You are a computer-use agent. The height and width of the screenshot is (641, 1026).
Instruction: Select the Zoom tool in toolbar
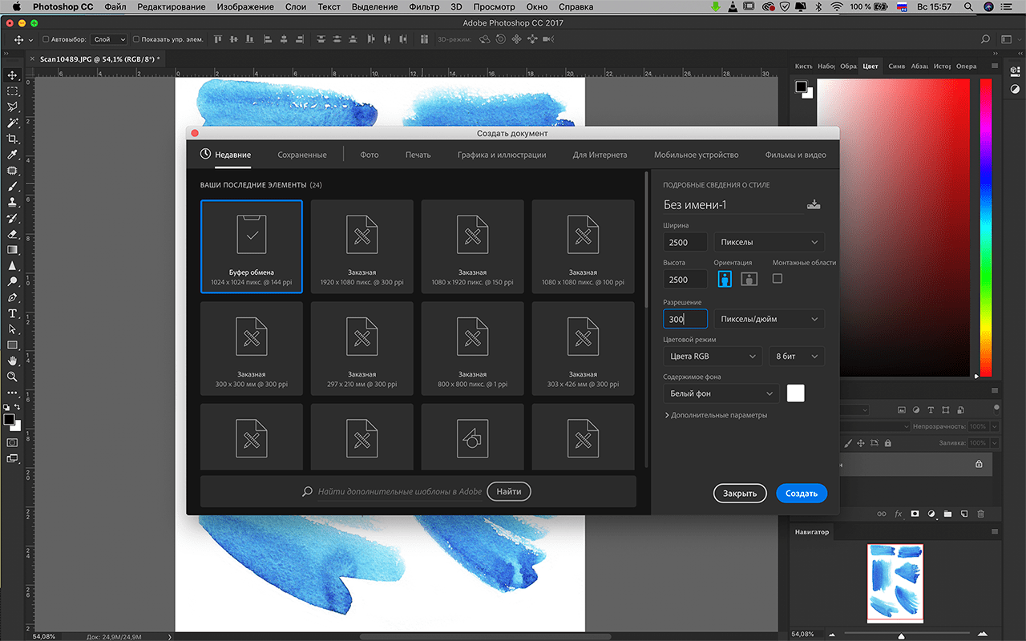coord(12,377)
